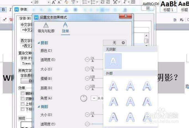This screenshot has width=189, height=128.
Task: Apply the AaBbCcDd normal style
Action: (151, 4)
